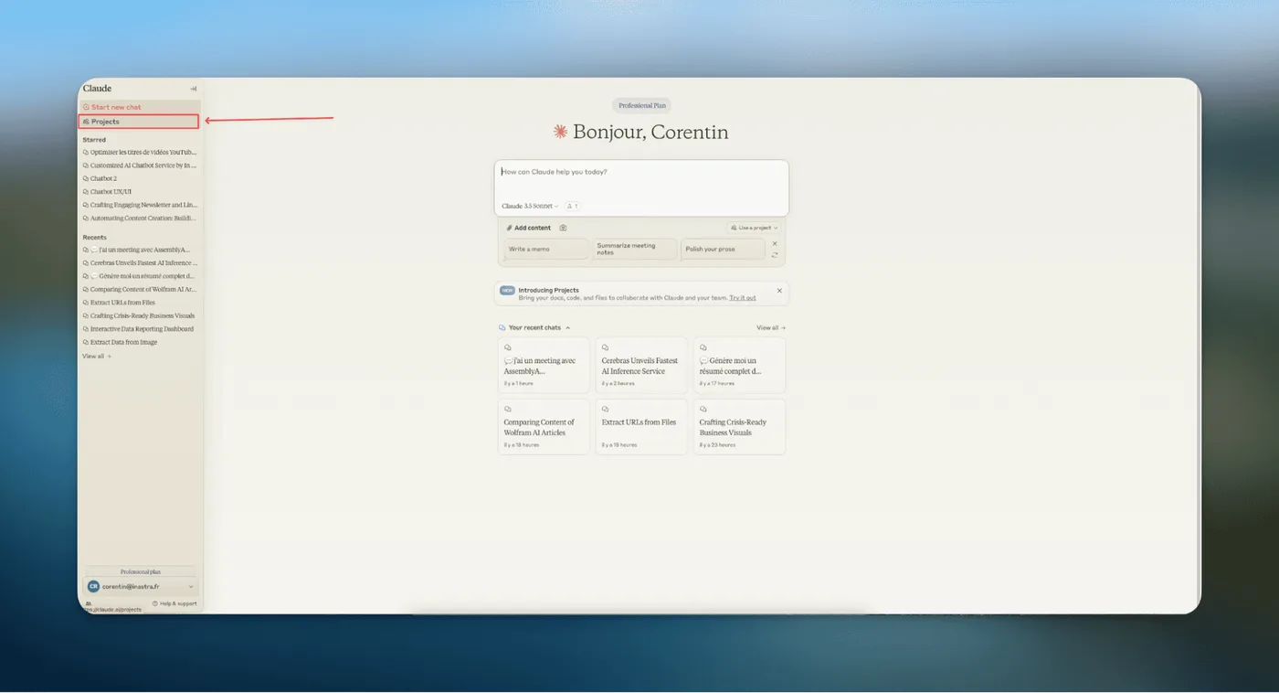Open sidebar recent 'Génère moi un résumé complet' chat
This screenshot has width=1279, height=693.
tap(139, 276)
